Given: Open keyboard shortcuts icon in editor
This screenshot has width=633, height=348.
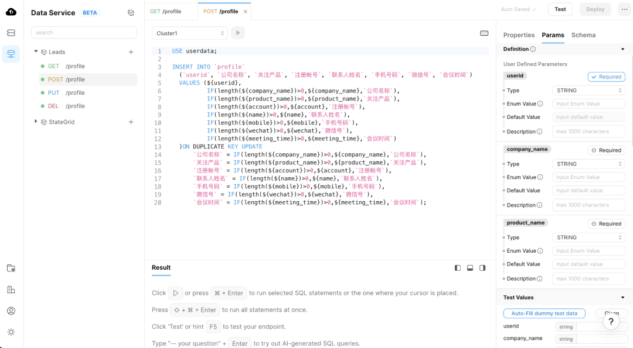Looking at the screenshot, I should (484, 33).
